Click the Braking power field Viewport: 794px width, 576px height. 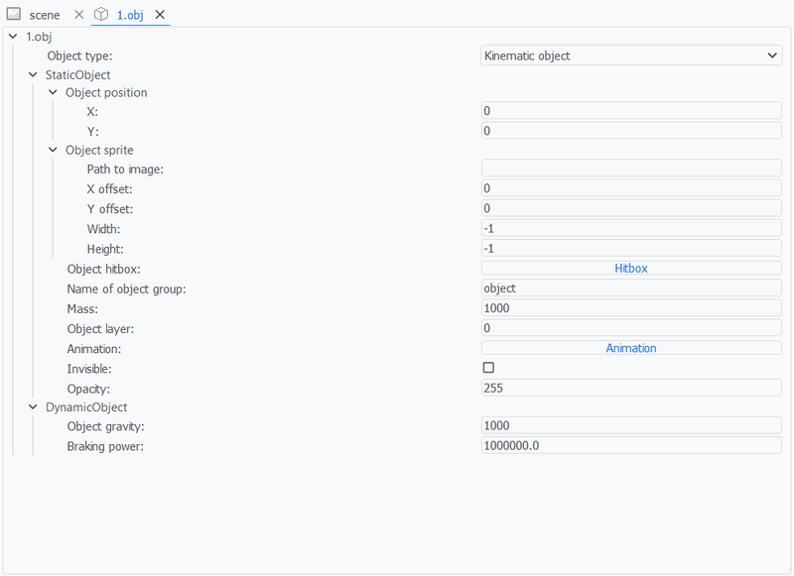pyautogui.click(x=631, y=446)
